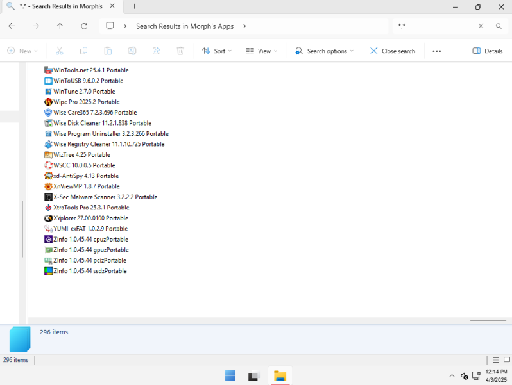This screenshot has width=512, height=385.
Task: Click the Rename toolbar icon
Action: pyautogui.click(x=132, y=51)
